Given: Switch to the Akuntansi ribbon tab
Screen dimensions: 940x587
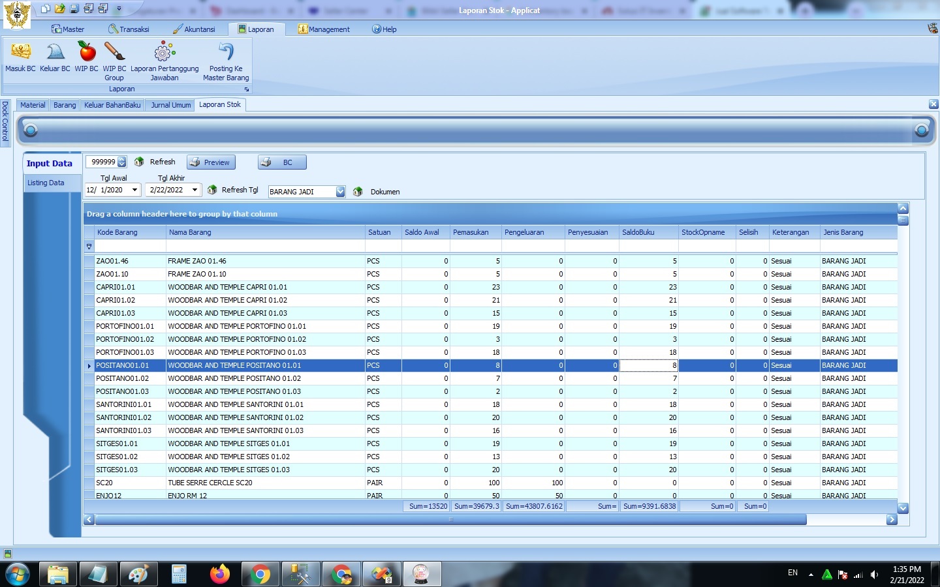Looking at the screenshot, I should click(x=194, y=29).
